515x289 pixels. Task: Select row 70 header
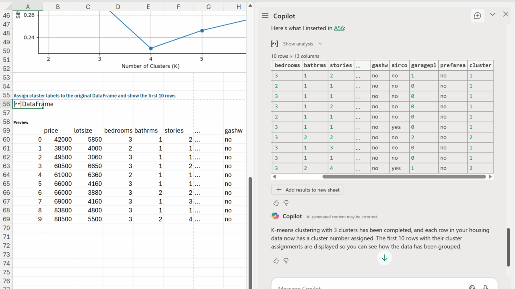6,228
